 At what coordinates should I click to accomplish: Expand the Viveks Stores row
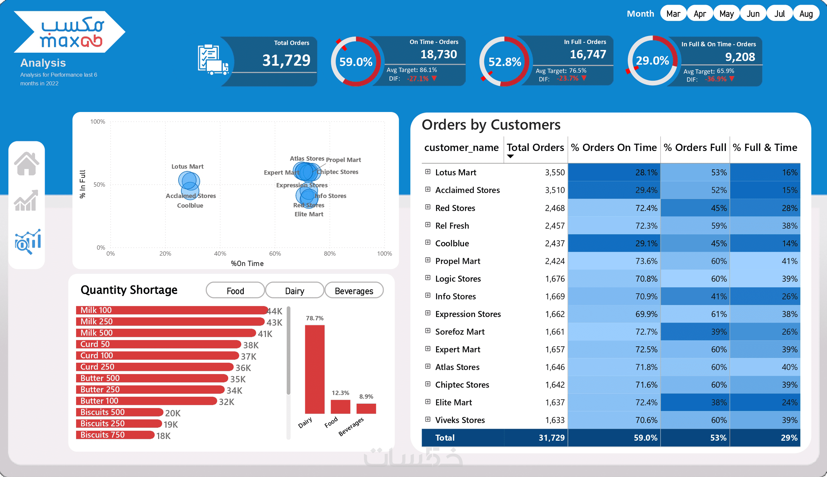click(x=428, y=419)
